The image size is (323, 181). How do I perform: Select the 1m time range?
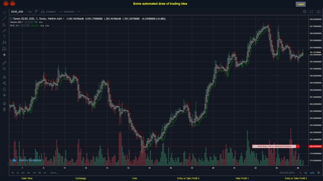pyautogui.click(x=34, y=173)
